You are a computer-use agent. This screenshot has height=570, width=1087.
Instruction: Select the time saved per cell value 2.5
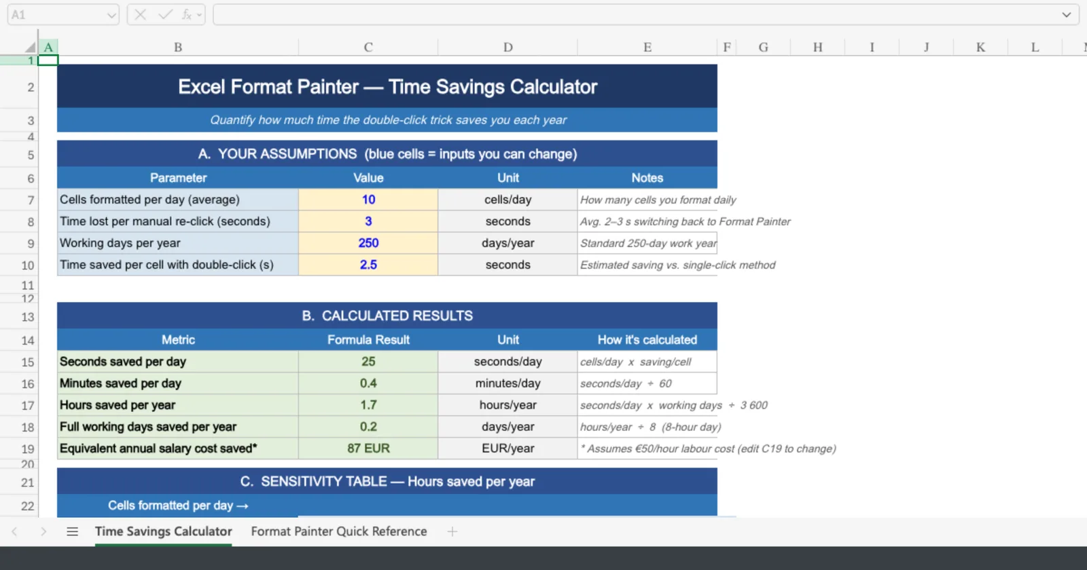pos(368,265)
